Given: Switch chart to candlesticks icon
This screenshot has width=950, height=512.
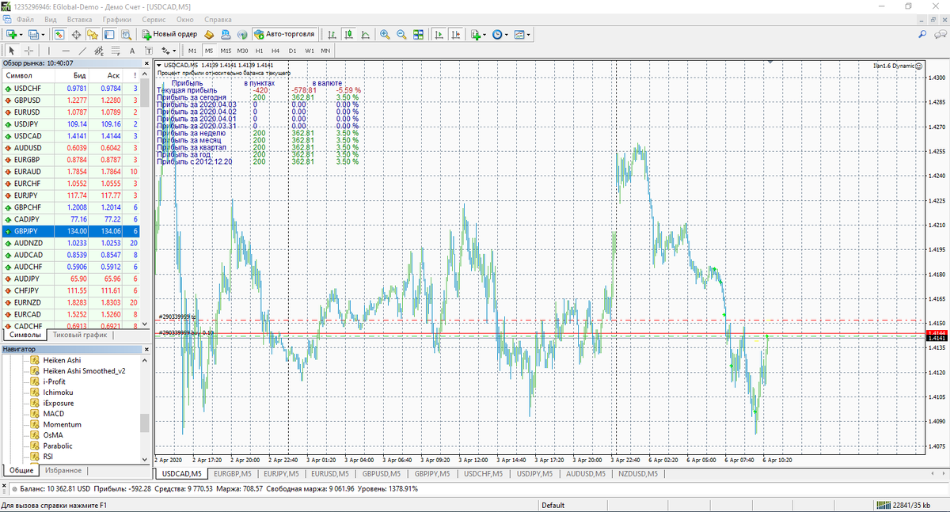Looking at the screenshot, I should tap(348, 34).
